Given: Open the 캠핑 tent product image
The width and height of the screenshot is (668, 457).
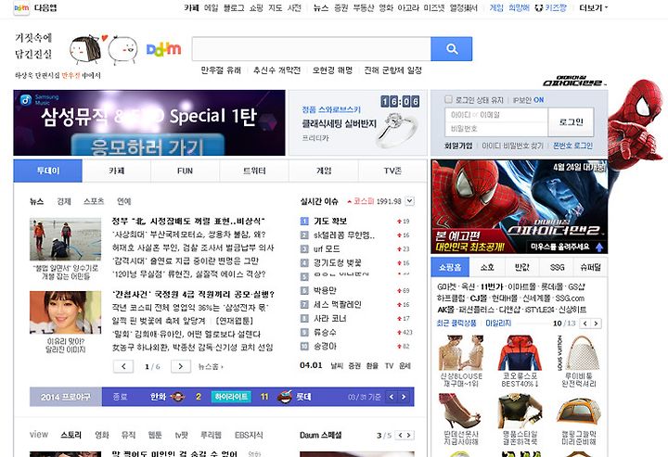Looking at the screenshot, I should [579, 411].
